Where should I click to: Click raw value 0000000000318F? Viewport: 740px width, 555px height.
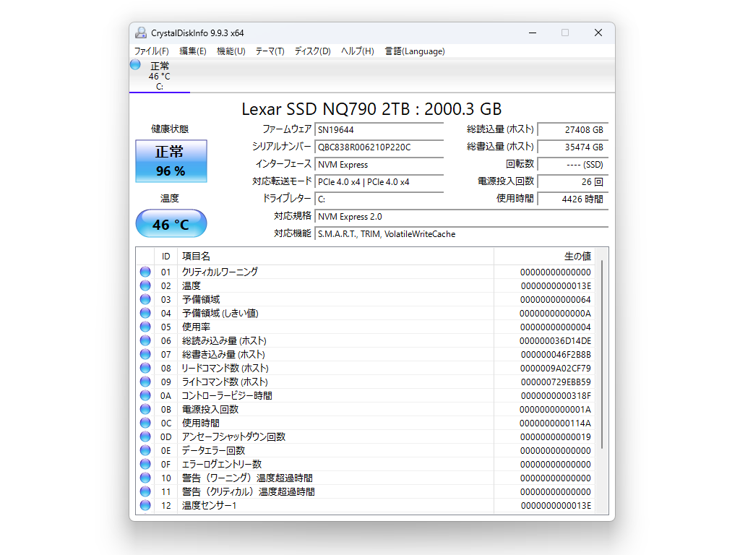[556, 395]
